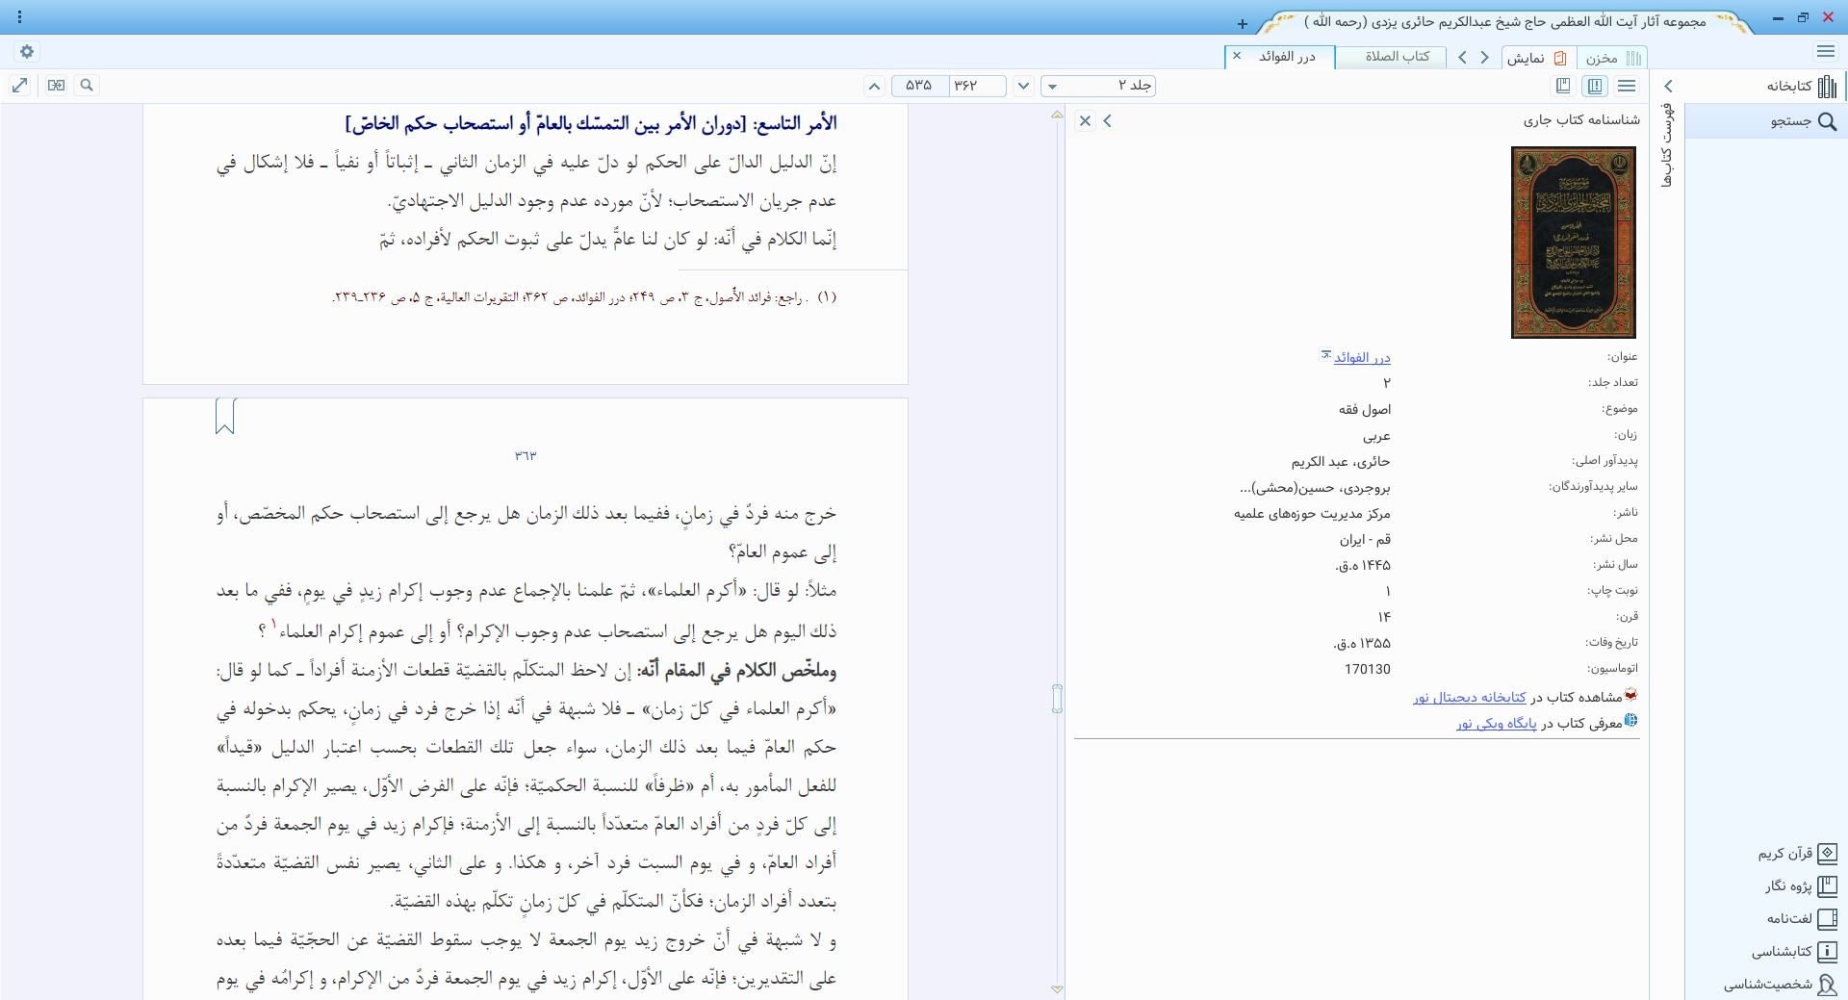The image size is (1848, 1000).
Task: Click the total pages box ۵۳۵
Action: click(919, 86)
